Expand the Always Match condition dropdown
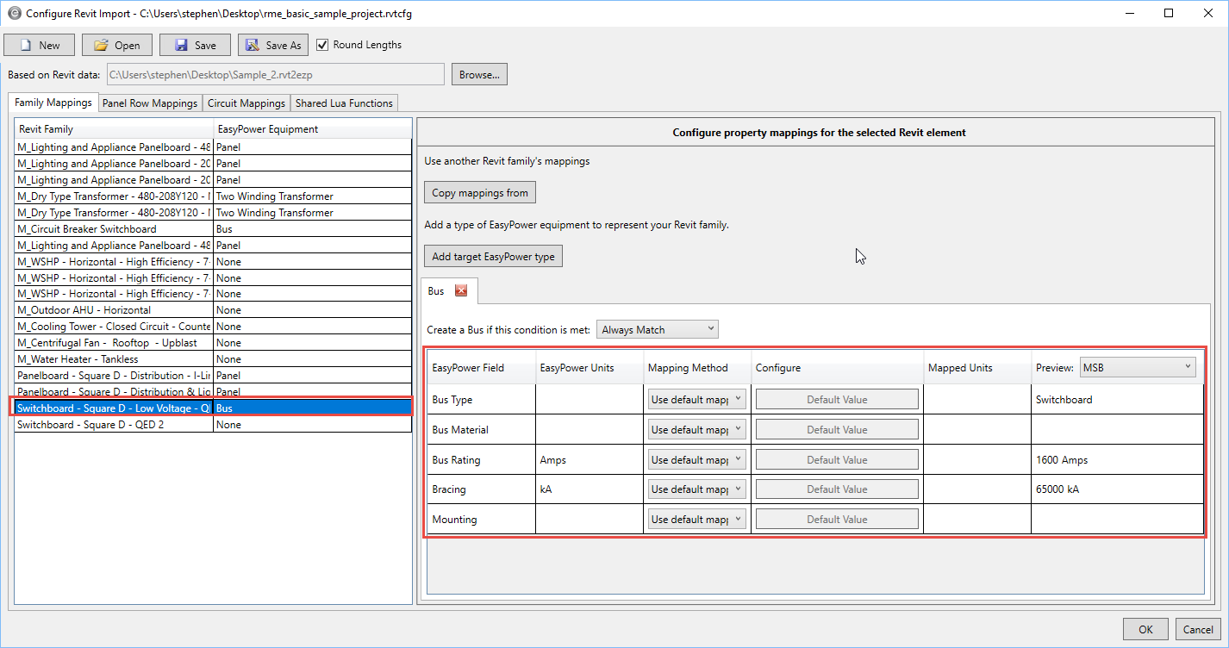Viewport: 1229px width, 648px height. click(x=657, y=329)
